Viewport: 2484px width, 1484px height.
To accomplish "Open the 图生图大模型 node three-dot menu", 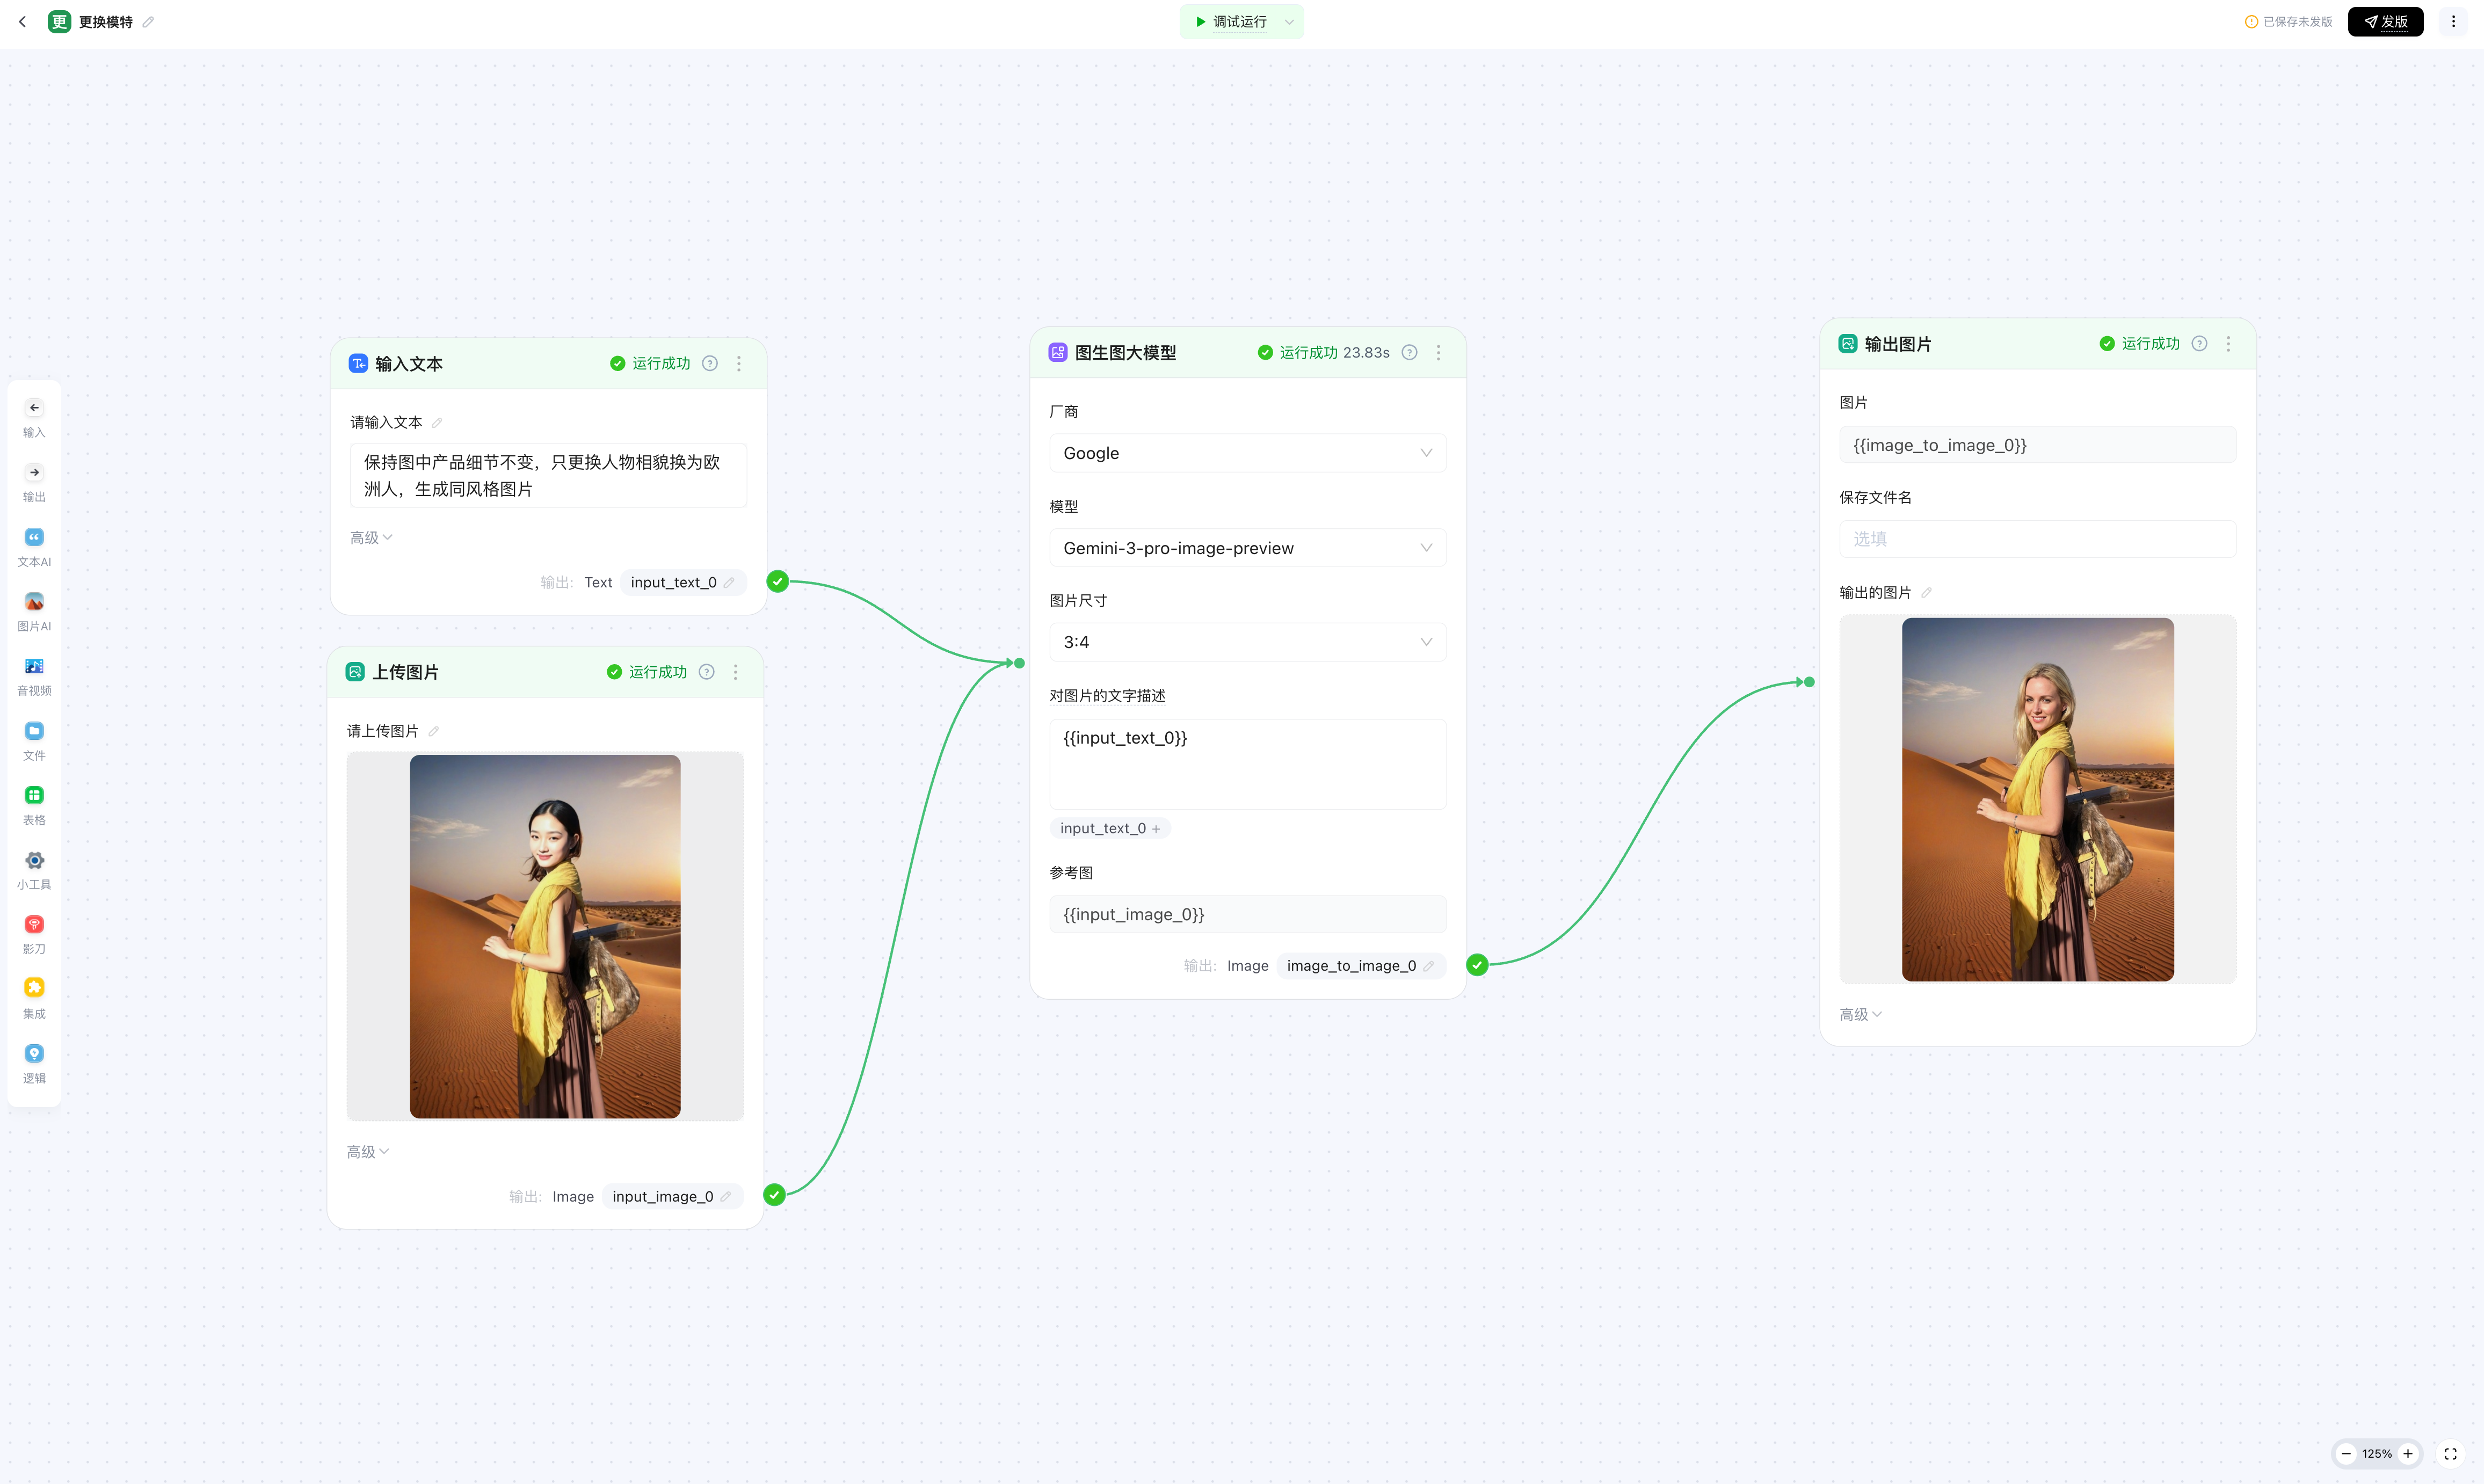I will click(x=1438, y=353).
